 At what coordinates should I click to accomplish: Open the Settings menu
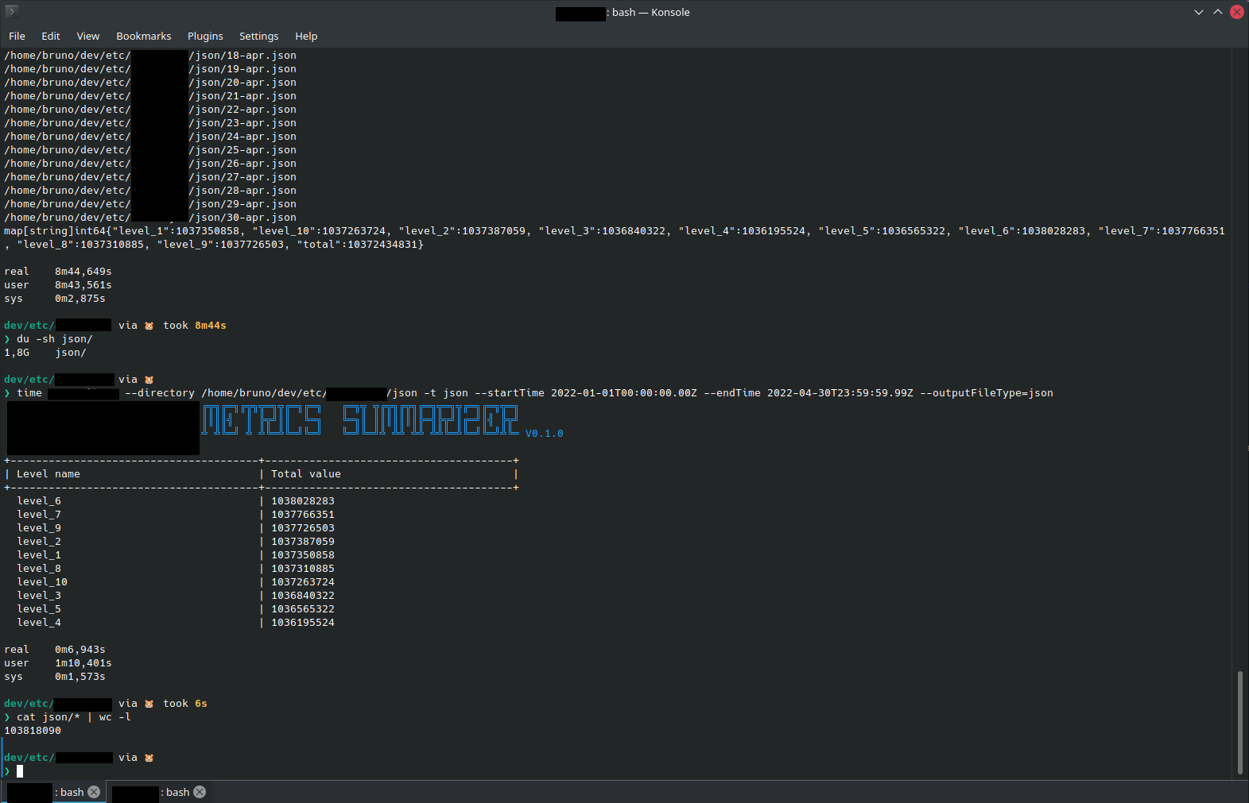[x=259, y=37]
